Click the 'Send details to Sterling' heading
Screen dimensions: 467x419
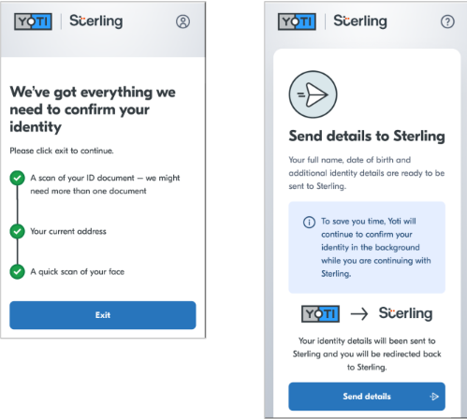[x=367, y=137]
